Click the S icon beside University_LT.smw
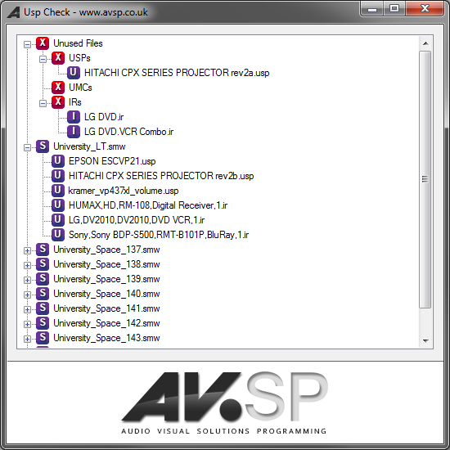The width and height of the screenshot is (450, 450). point(43,146)
